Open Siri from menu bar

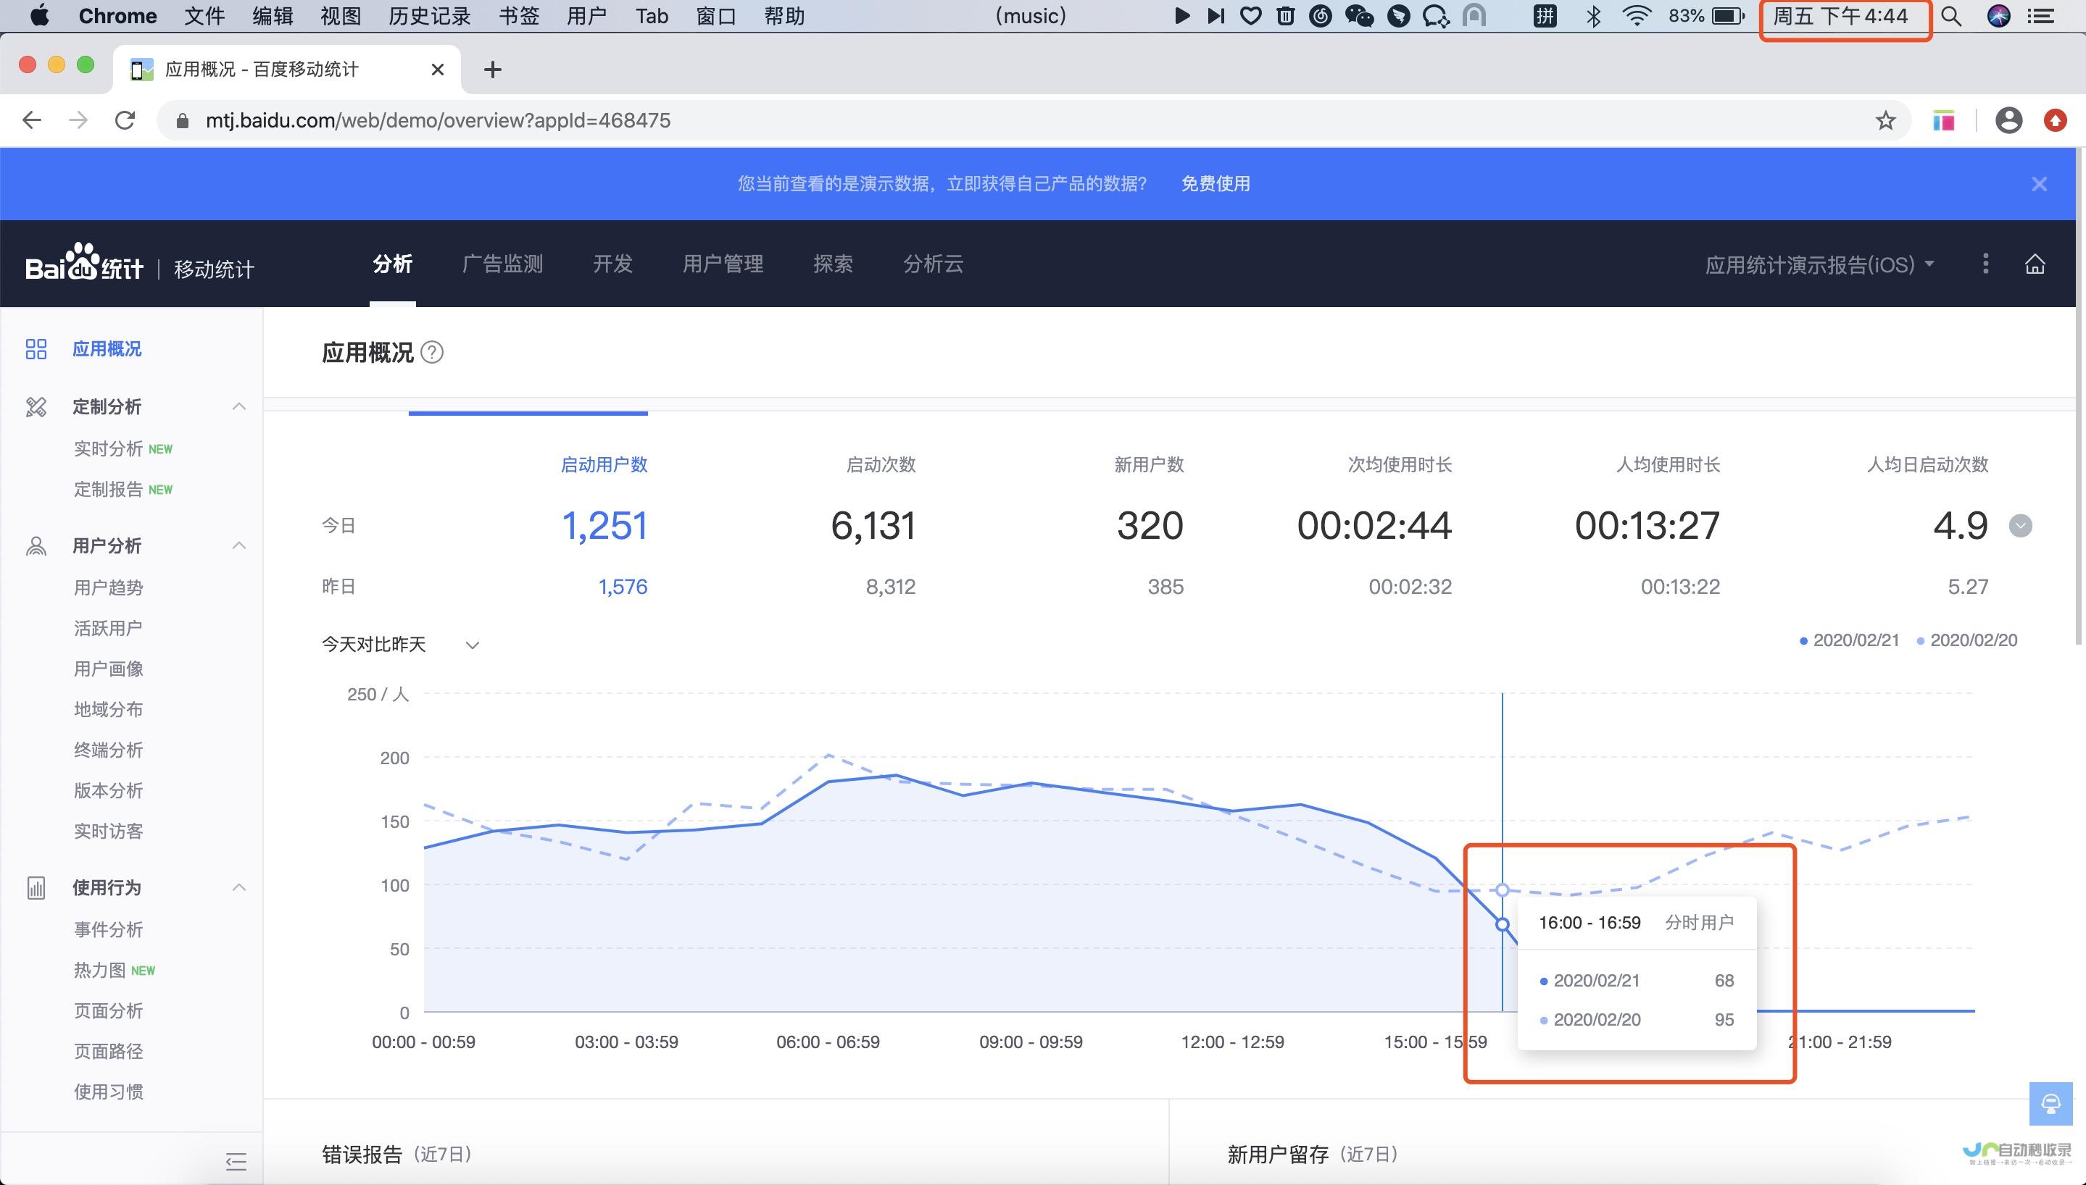click(1999, 15)
